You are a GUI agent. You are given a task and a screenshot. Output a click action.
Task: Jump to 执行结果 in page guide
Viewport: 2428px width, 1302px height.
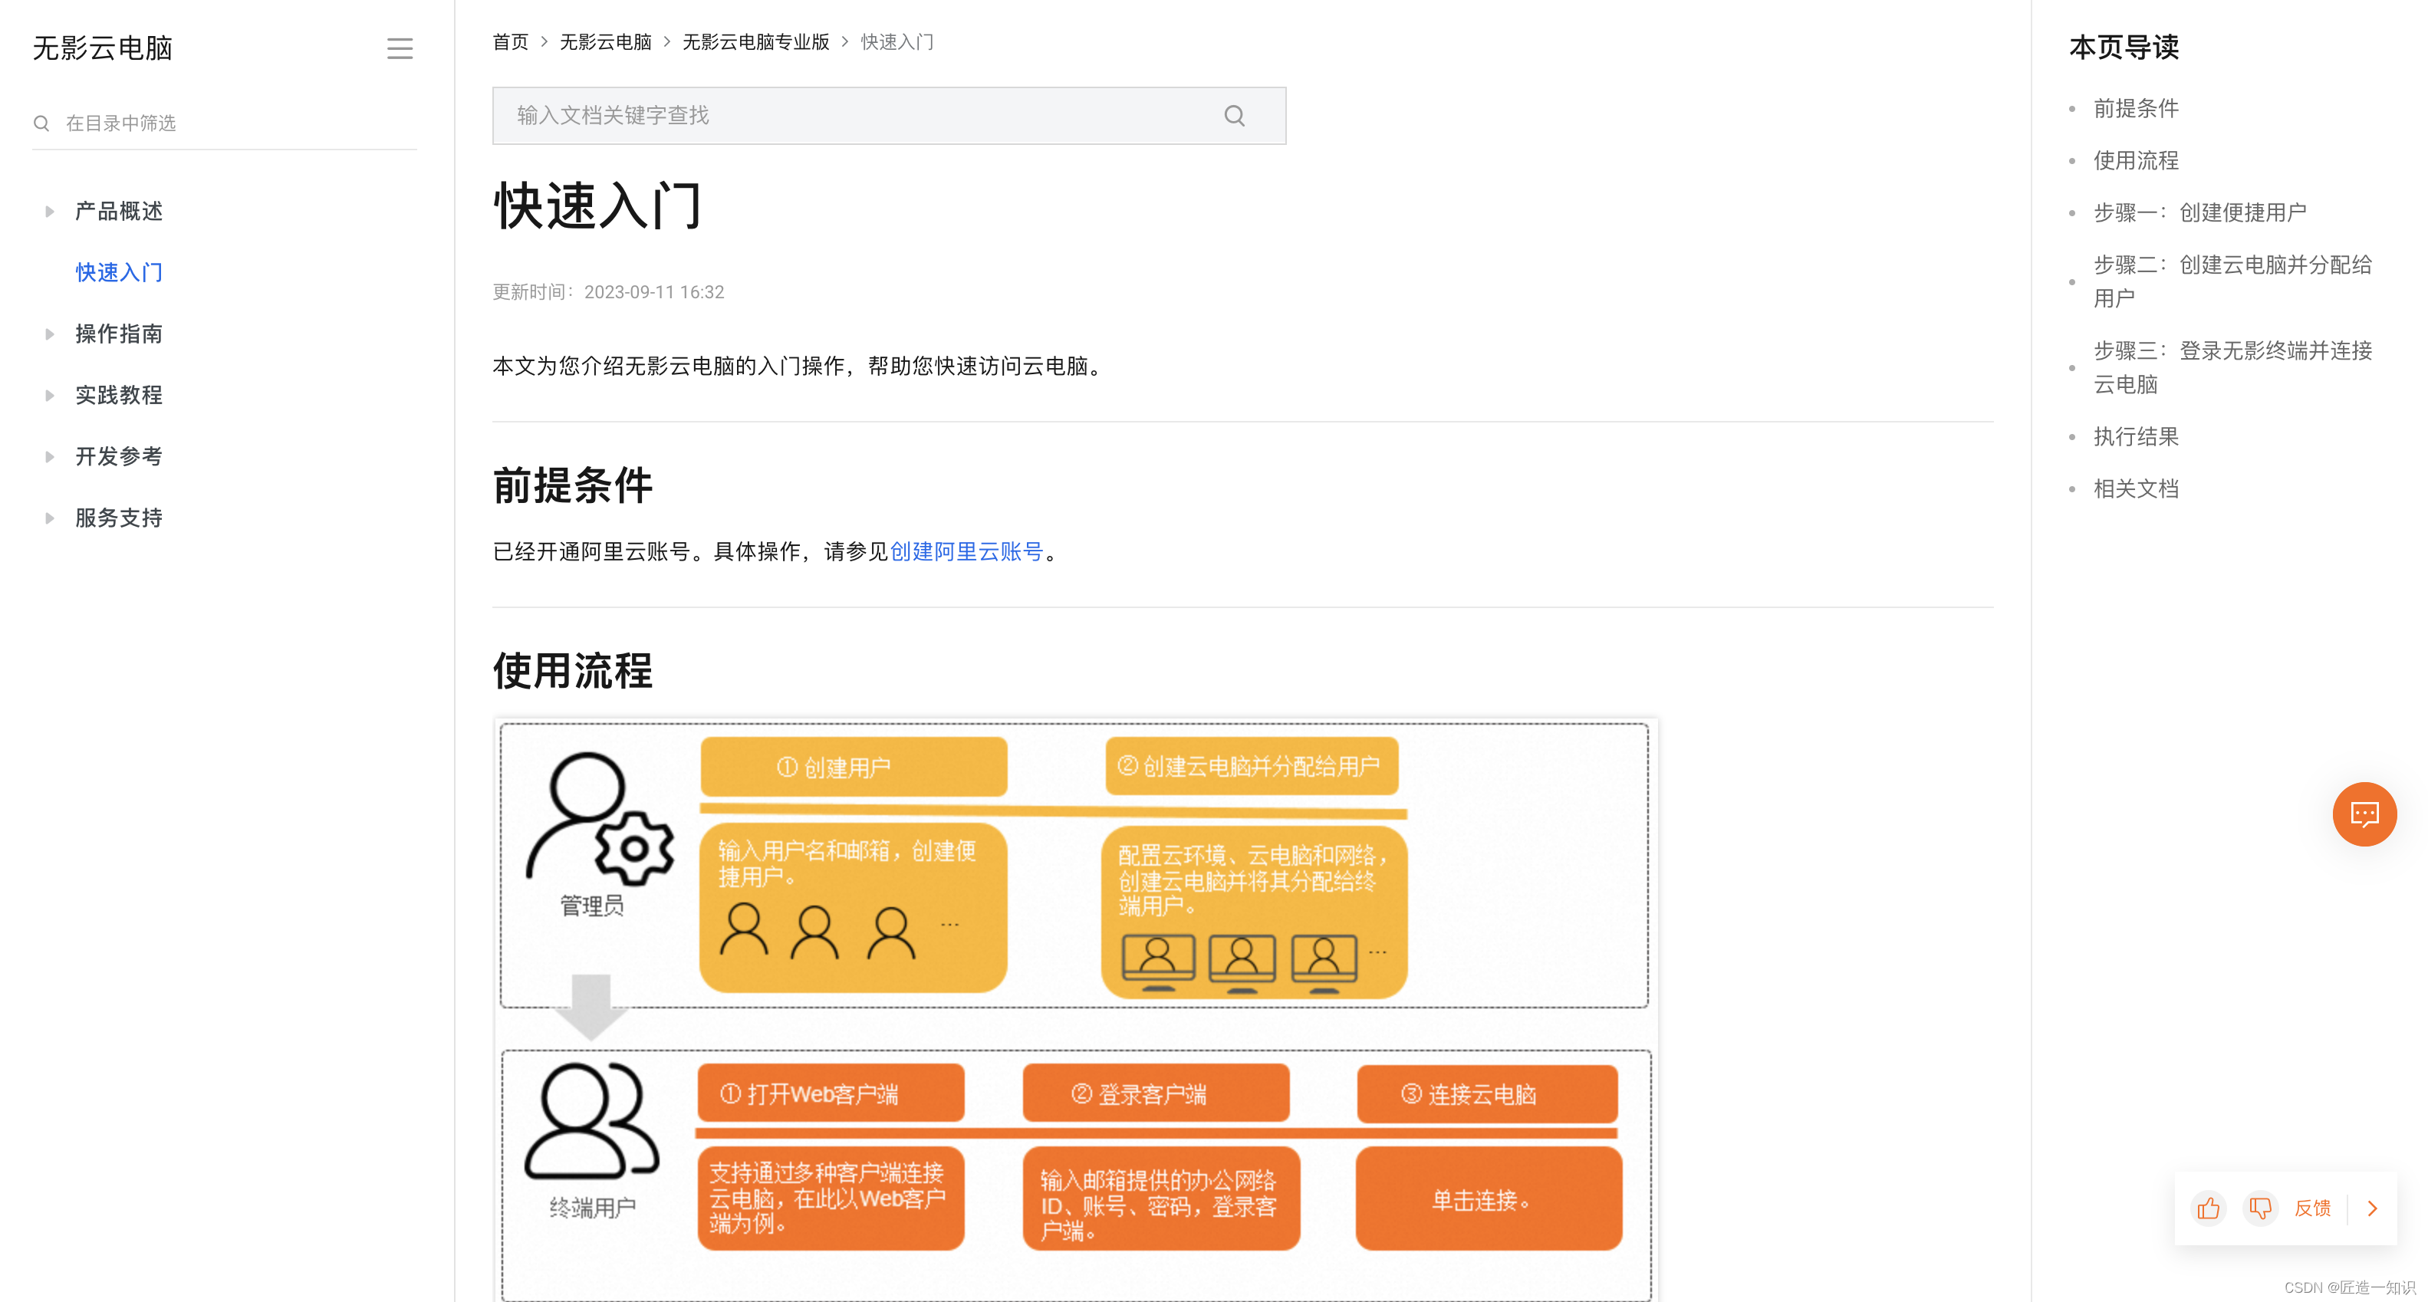click(x=2136, y=436)
